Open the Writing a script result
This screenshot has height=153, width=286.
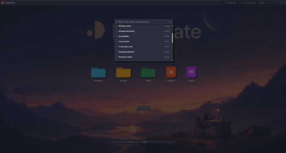pos(143,26)
